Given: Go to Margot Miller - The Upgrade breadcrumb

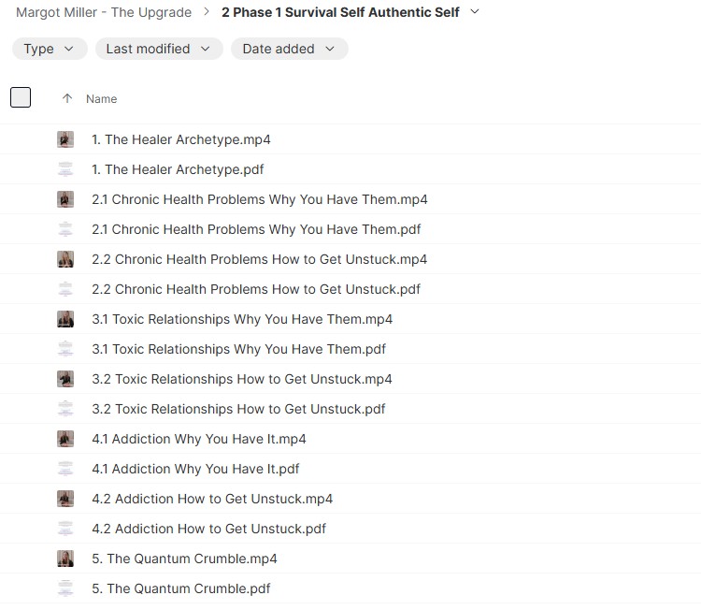Looking at the screenshot, I should [x=104, y=12].
